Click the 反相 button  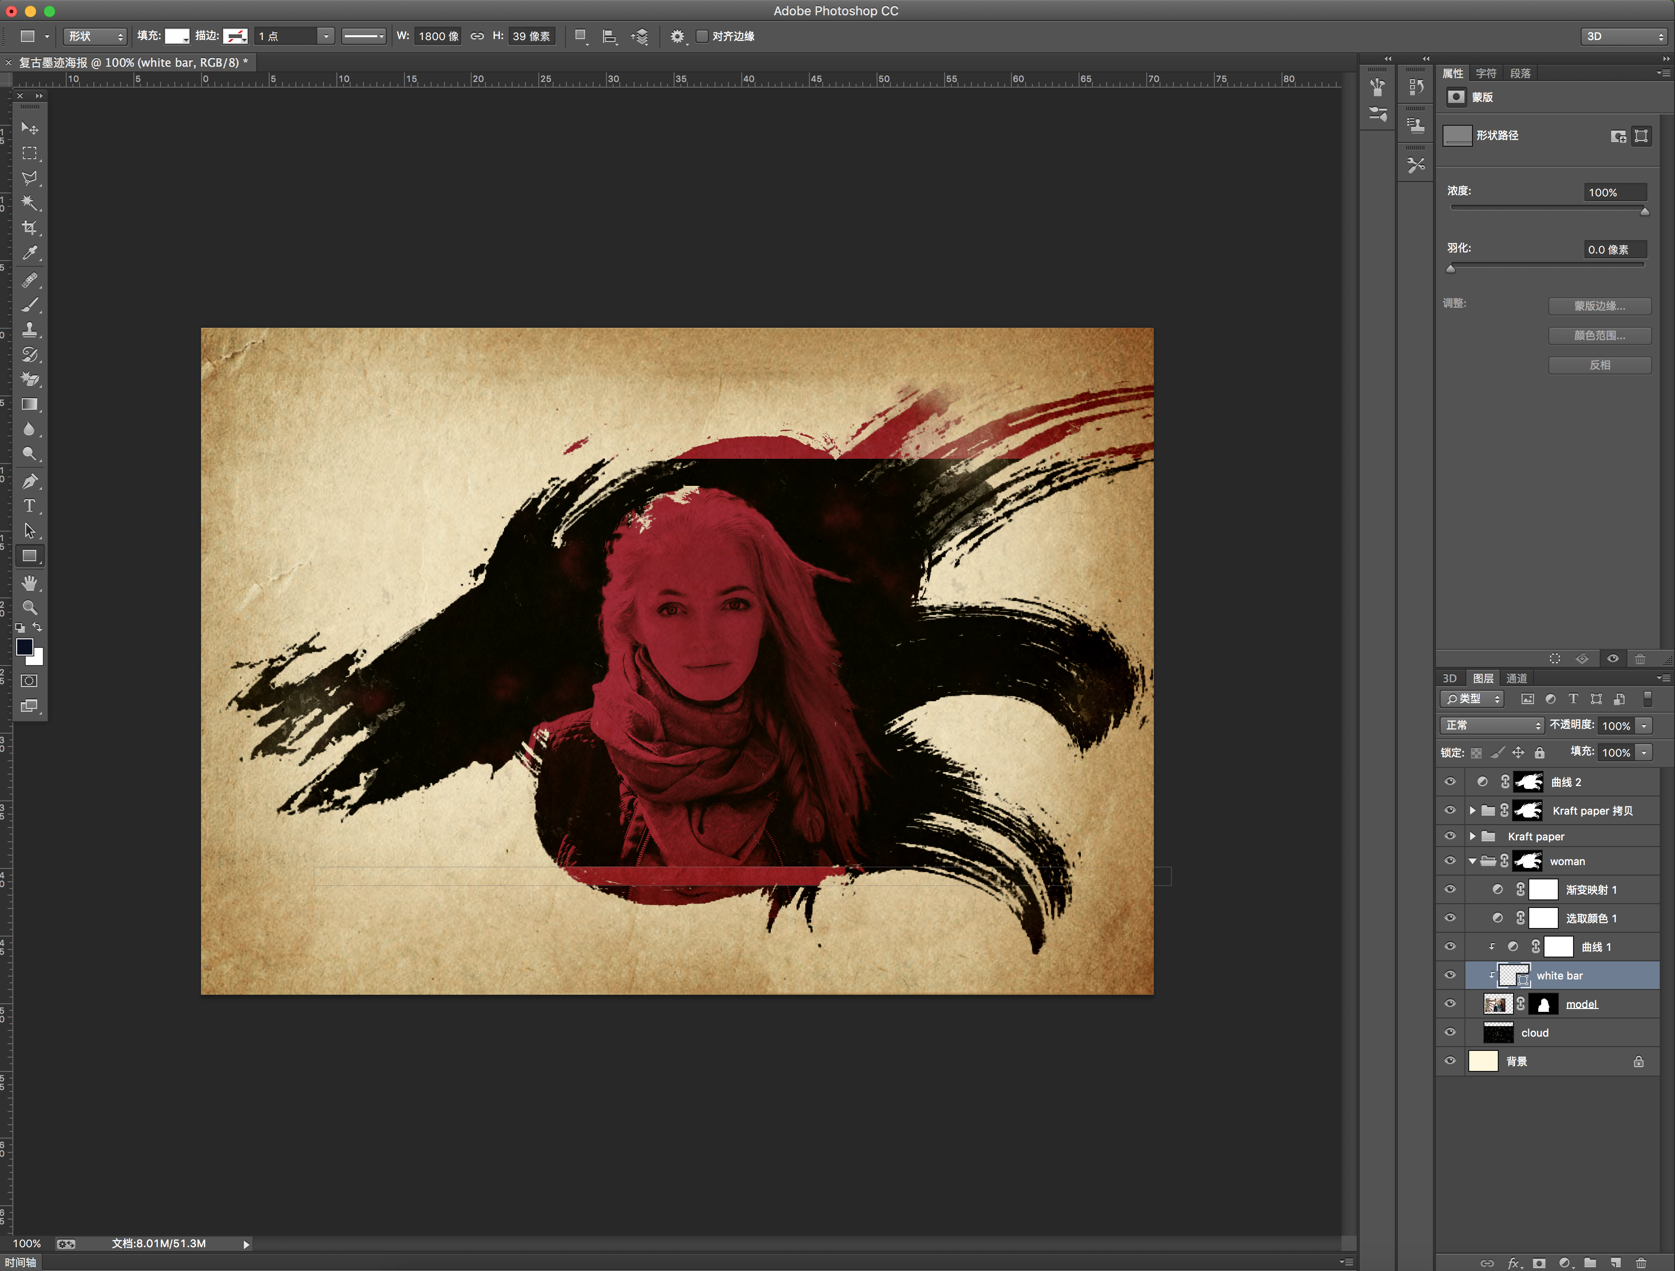(x=1599, y=365)
